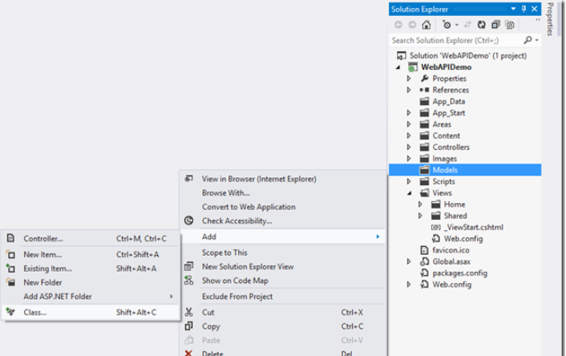Open the Solution Explorer window position menu
The height and width of the screenshot is (356, 566).
(513, 9)
